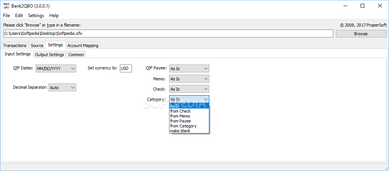Image resolution: width=389 pixels, height=171 pixels.
Task: Choose "from Category" in the list
Action: coord(189,126)
